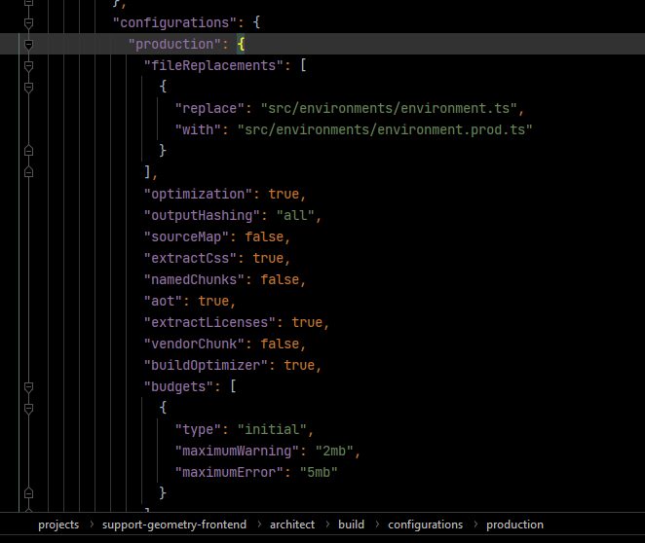645x543 pixels.
Task: Click the "all" value
Action: [x=295, y=215]
